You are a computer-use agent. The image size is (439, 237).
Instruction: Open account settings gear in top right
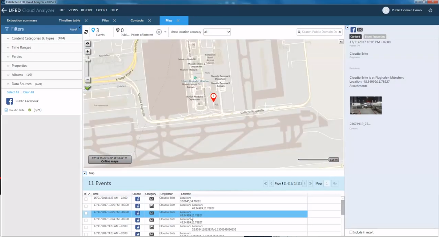(x=430, y=10)
